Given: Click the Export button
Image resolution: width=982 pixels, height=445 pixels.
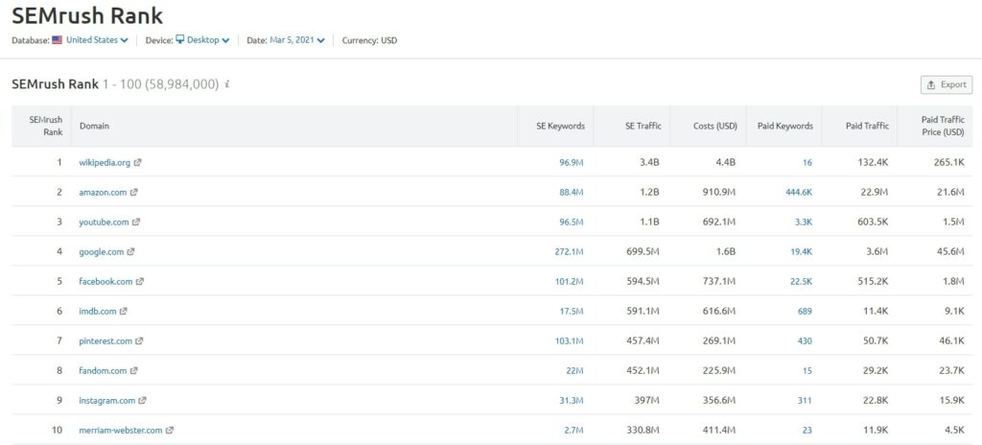Looking at the screenshot, I should click(x=947, y=84).
